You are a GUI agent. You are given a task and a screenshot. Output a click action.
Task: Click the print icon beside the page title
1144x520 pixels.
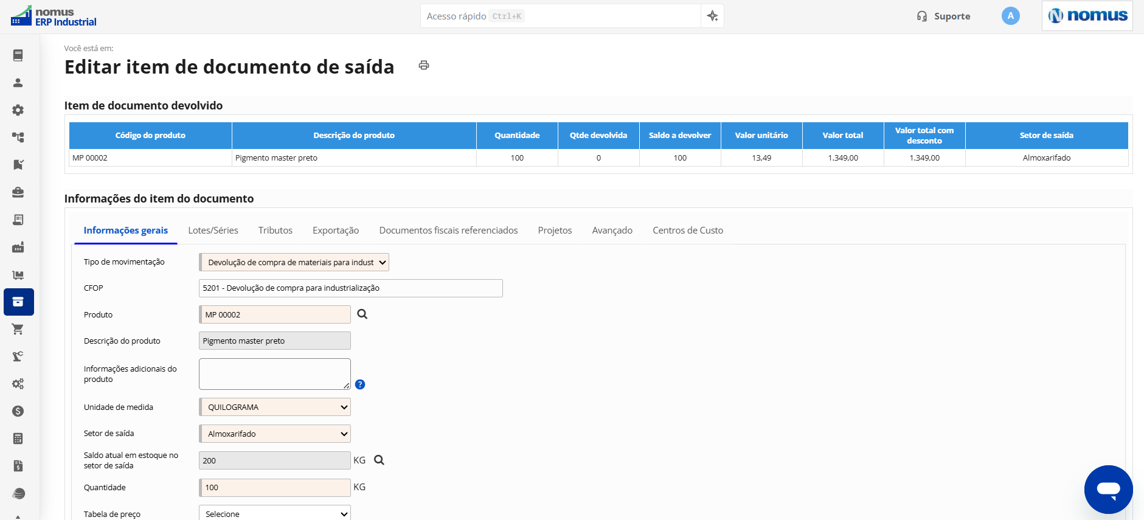tap(424, 65)
